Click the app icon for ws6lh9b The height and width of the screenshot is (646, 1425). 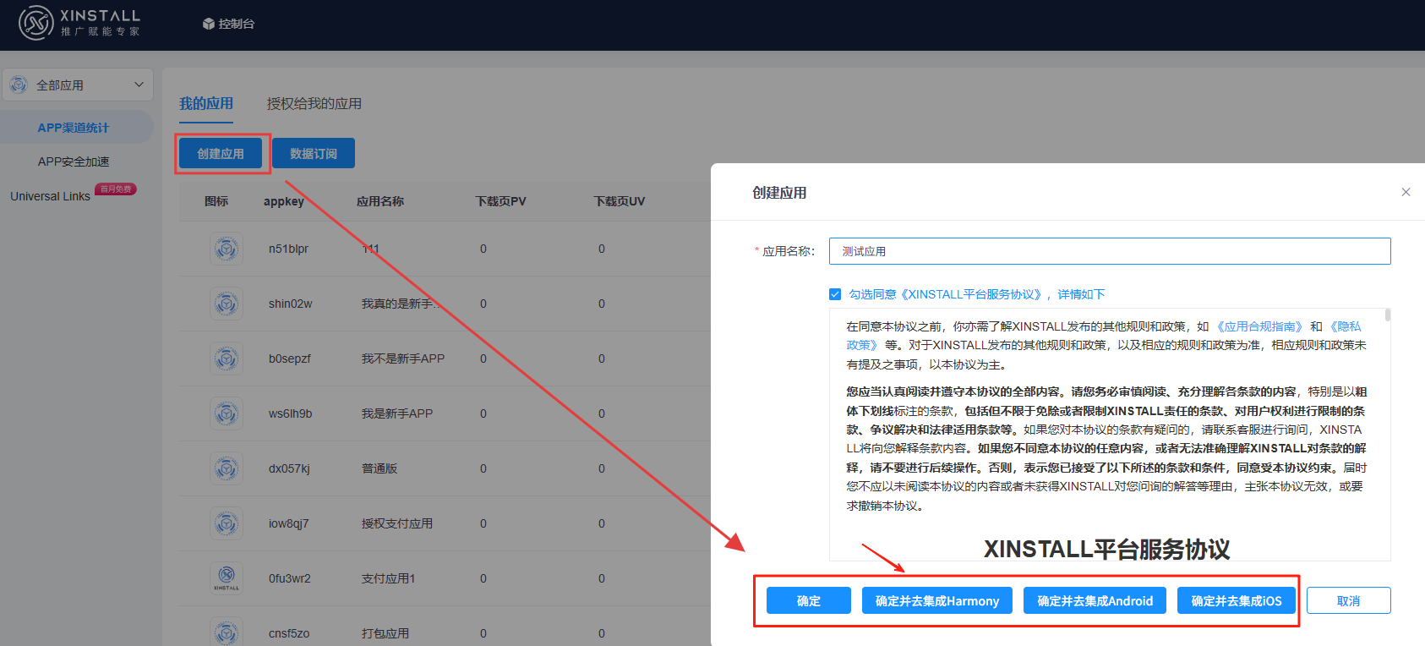click(x=226, y=413)
